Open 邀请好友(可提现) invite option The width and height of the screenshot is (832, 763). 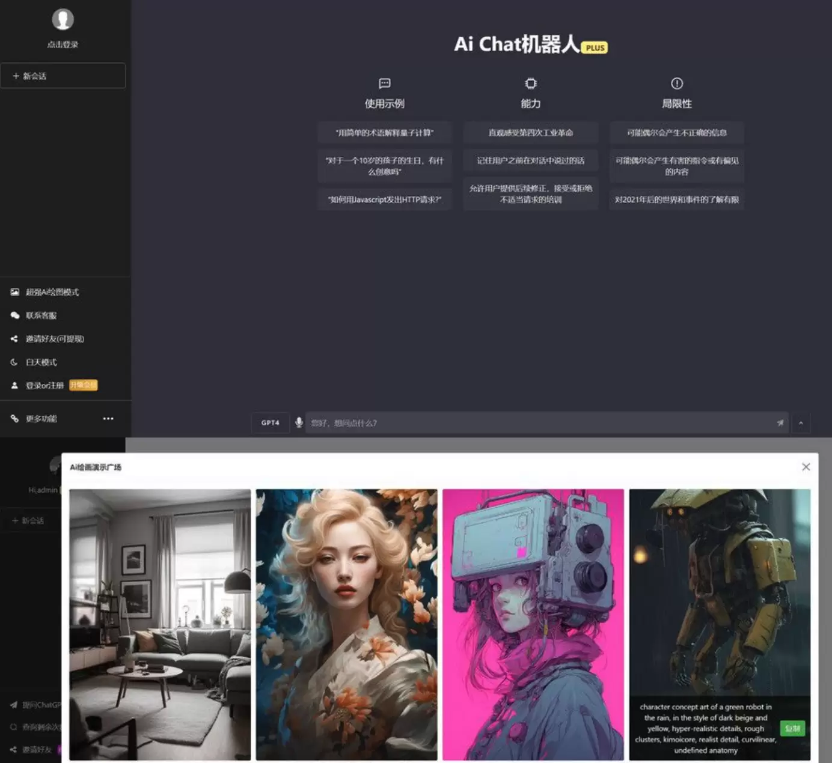pos(55,339)
